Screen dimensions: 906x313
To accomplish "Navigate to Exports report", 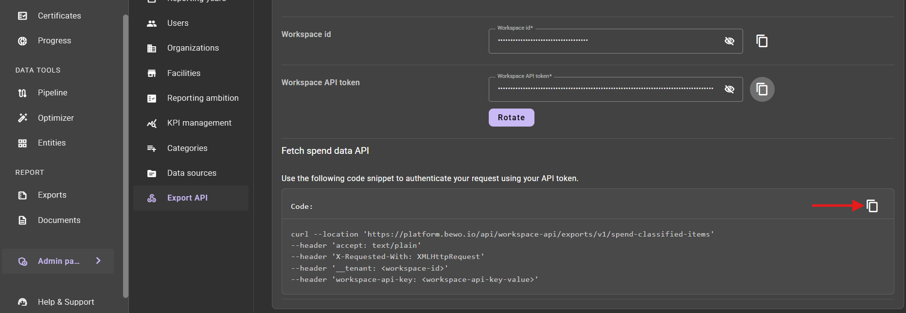I will point(52,195).
